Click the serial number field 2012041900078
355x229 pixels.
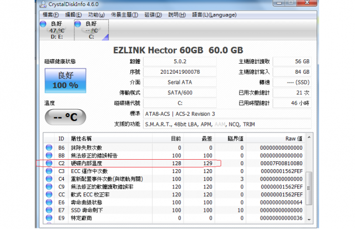point(180,72)
